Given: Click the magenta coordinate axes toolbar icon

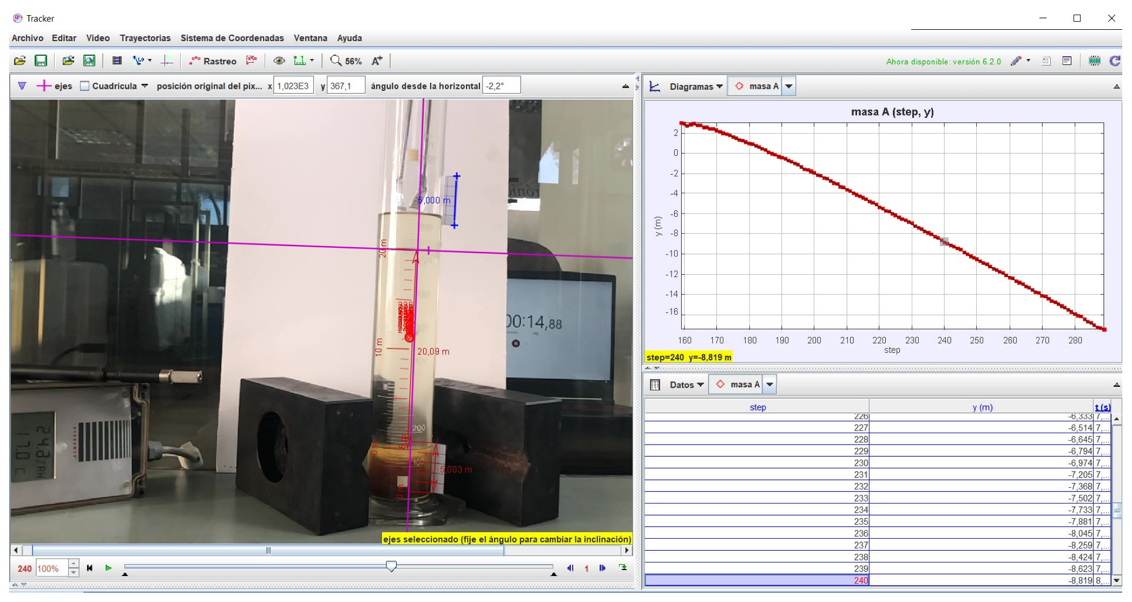Looking at the screenshot, I should point(167,61).
